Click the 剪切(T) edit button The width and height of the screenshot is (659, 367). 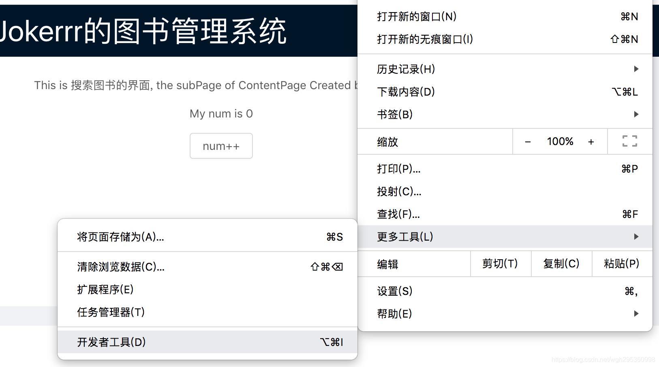pyautogui.click(x=501, y=264)
